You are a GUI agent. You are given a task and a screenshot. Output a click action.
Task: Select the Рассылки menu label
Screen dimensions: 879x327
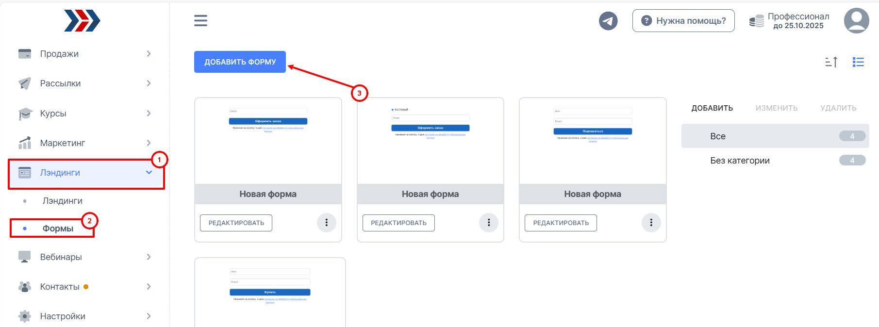[60, 83]
